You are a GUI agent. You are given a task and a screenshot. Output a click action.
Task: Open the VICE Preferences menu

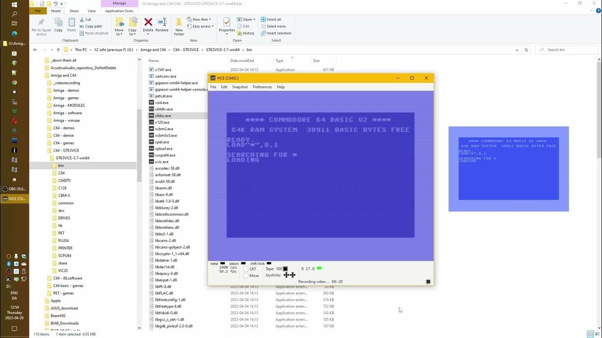click(262, 87)
